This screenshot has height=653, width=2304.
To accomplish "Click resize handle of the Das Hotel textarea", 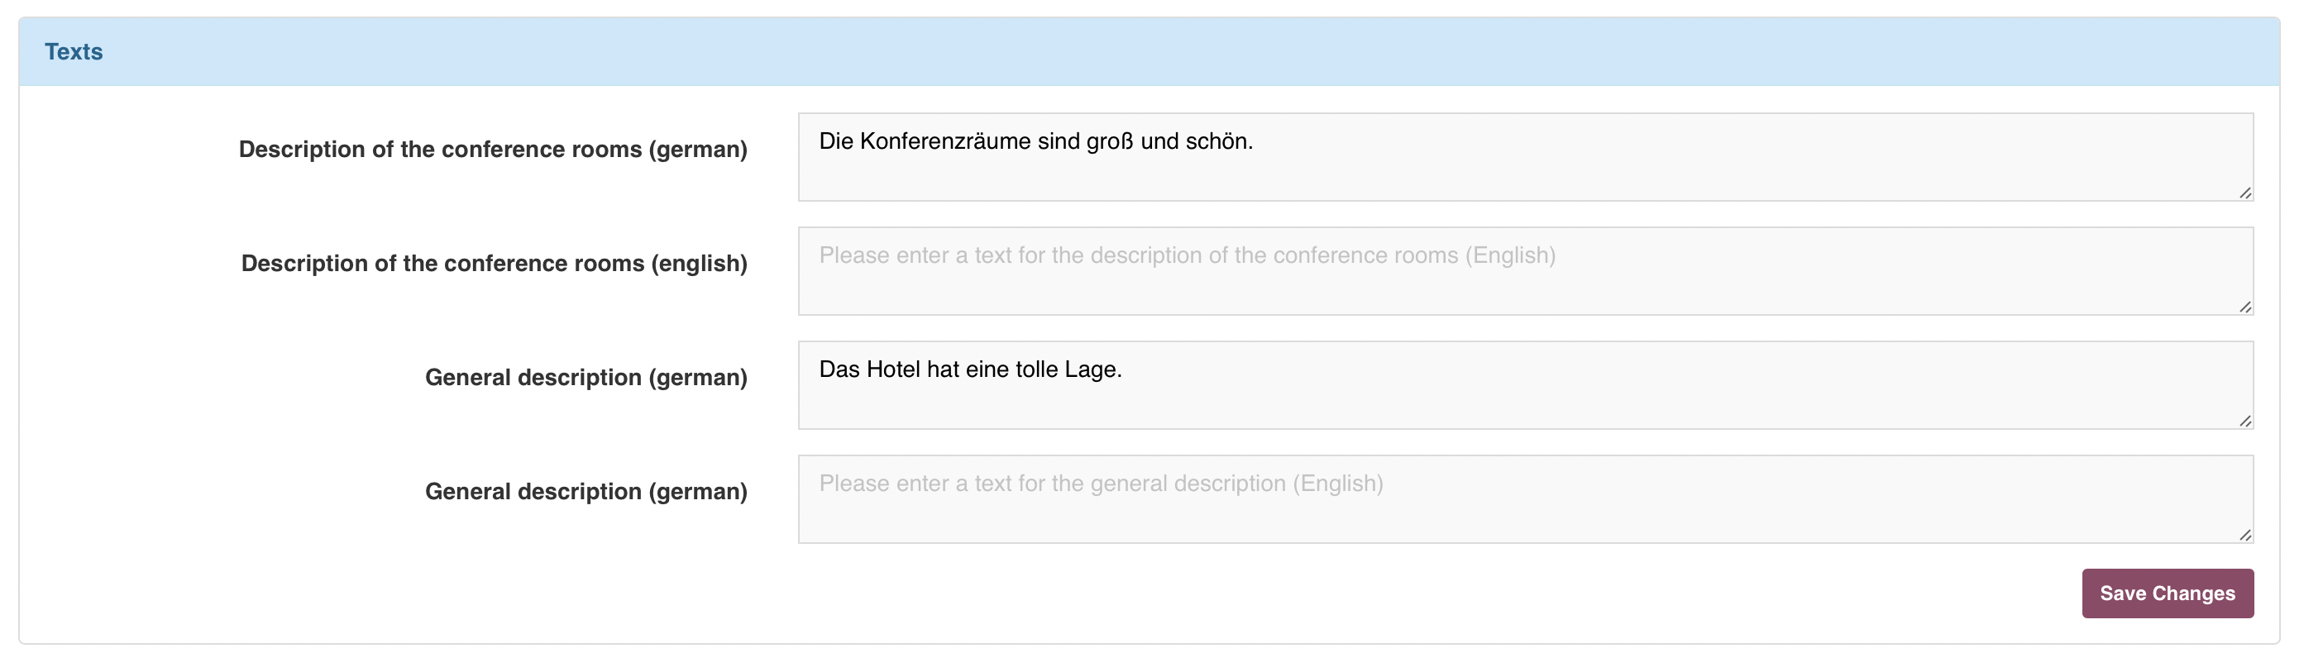I will [2244, 422].
